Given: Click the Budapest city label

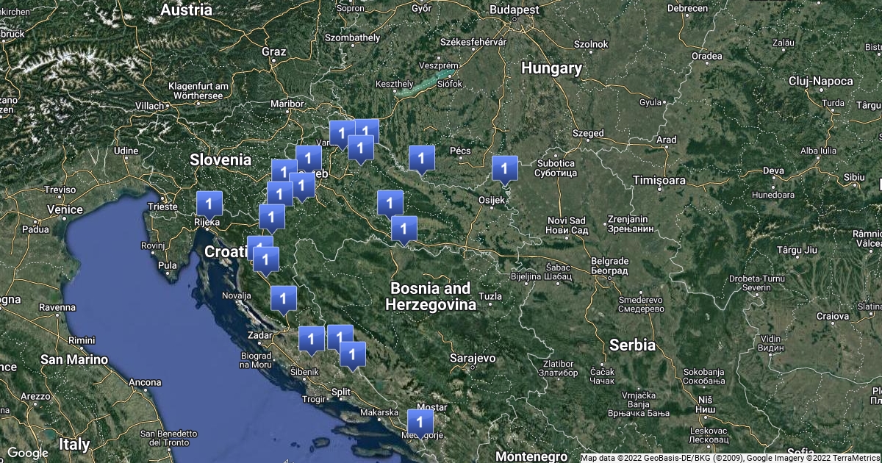Looking at the screenshot, I should (516, 10).
